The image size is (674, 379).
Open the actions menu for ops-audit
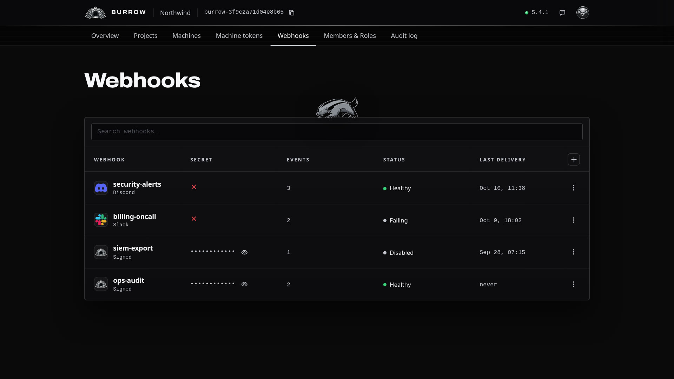pos(574,284)
